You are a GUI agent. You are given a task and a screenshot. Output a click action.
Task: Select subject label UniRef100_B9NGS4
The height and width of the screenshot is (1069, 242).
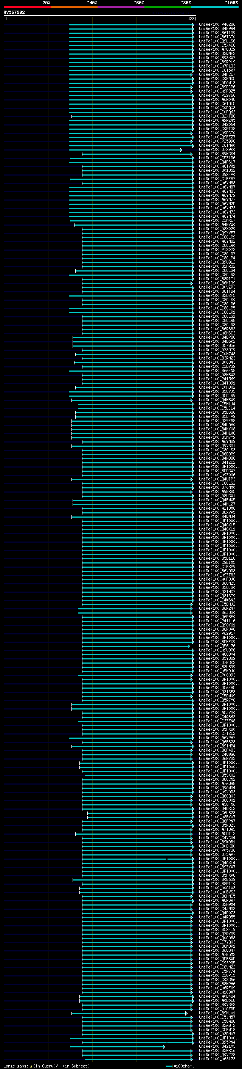[217, 154]
